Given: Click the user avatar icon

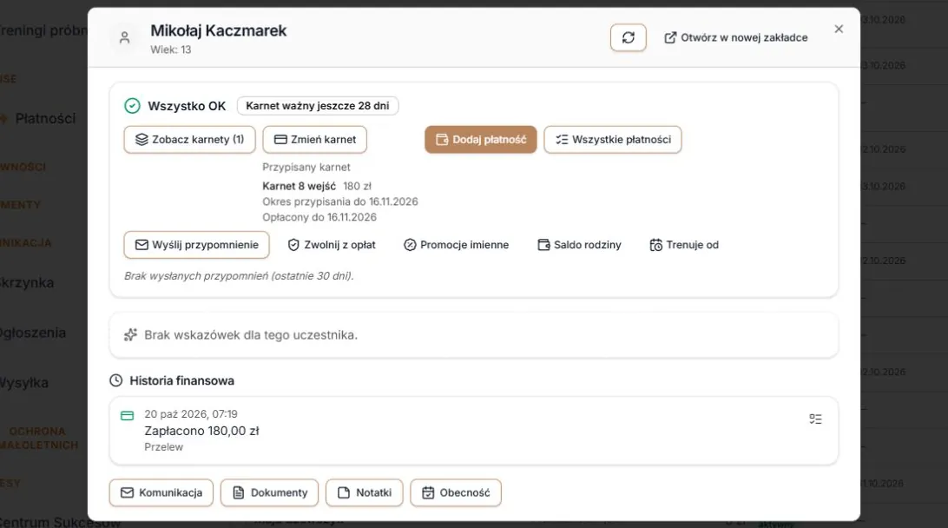Looking at the screenshot, I should click(x=124, y=38).
